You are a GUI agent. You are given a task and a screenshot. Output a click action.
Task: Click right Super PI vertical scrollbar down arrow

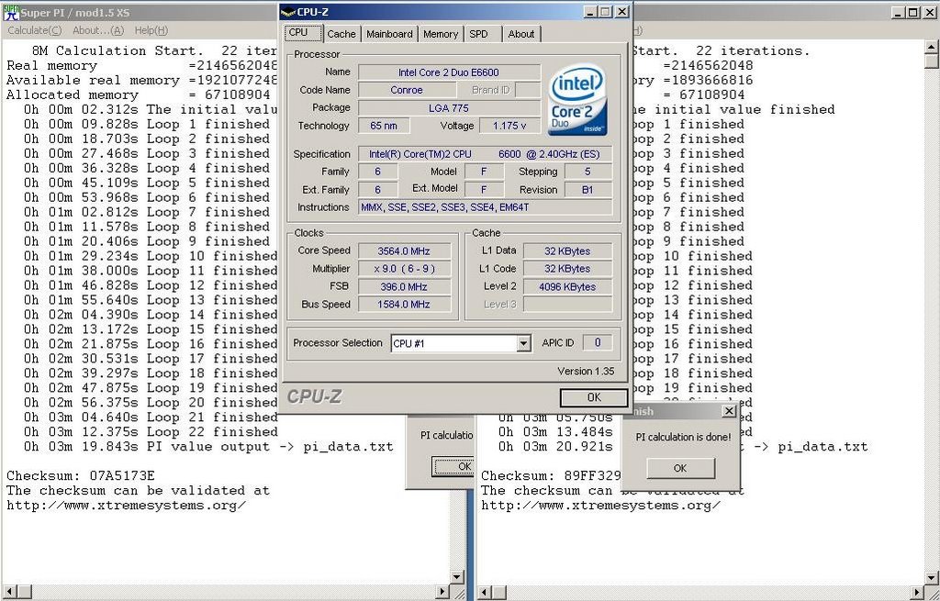click(933, 578)
